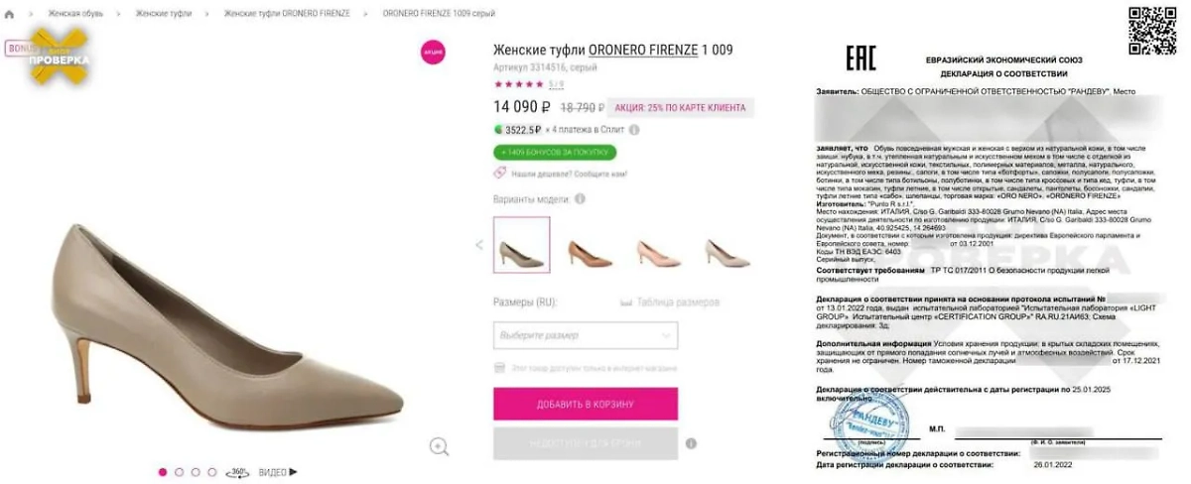The width and height of the screenshot is (1191, 484).
Task: Select the first image carousel dot
Action: click(163, 472)
